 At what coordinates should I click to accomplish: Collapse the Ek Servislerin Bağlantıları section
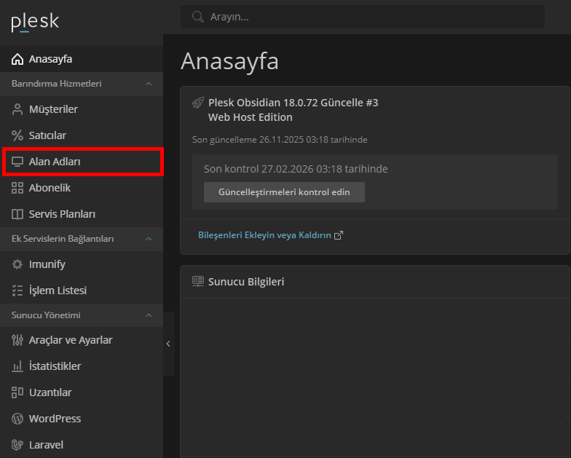point(149,238)
